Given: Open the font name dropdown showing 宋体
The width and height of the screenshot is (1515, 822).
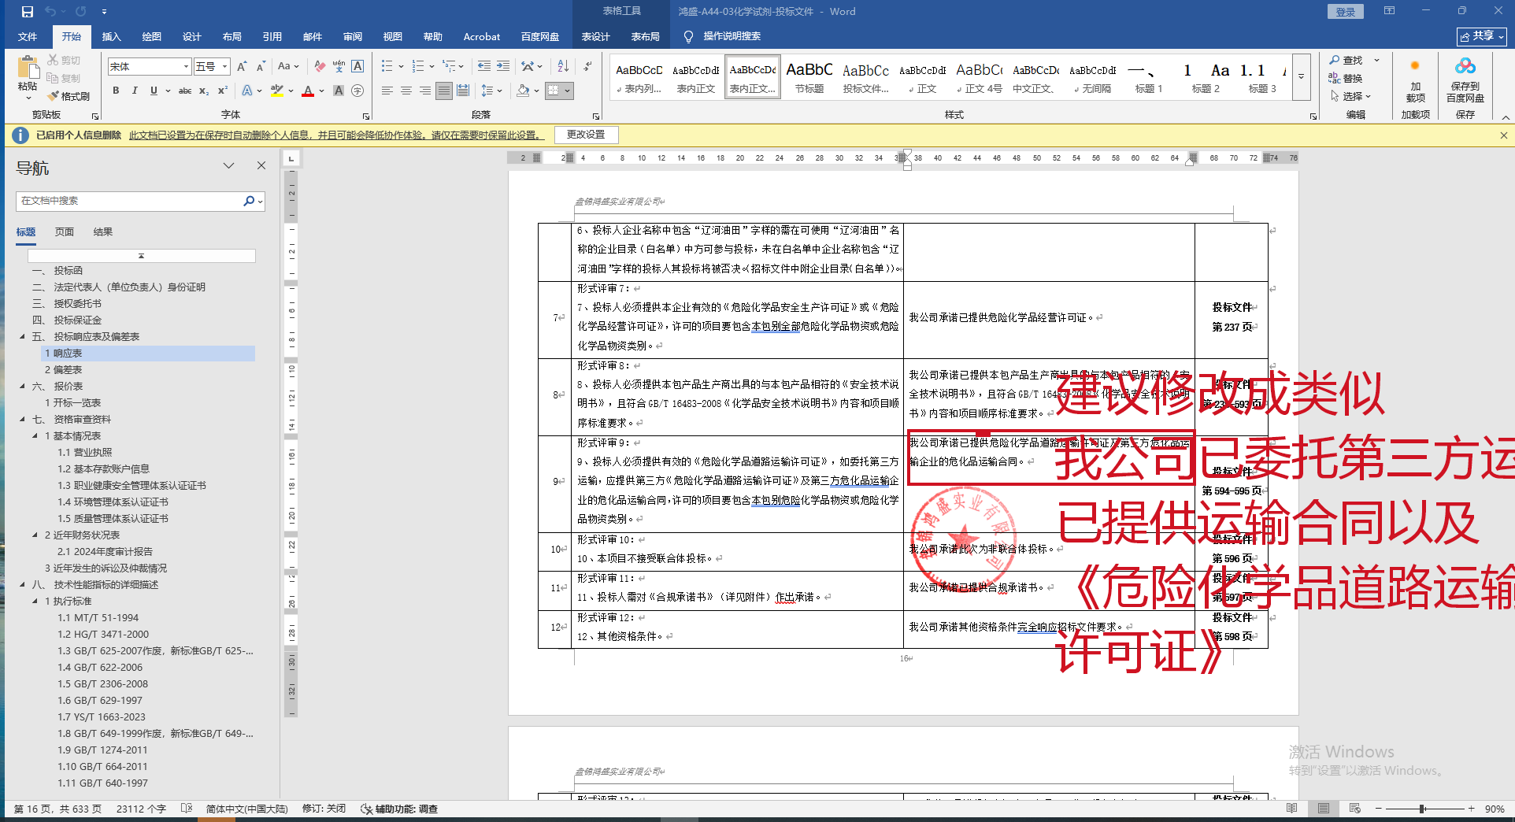Looking at the screenshot, I should [186, 66].
